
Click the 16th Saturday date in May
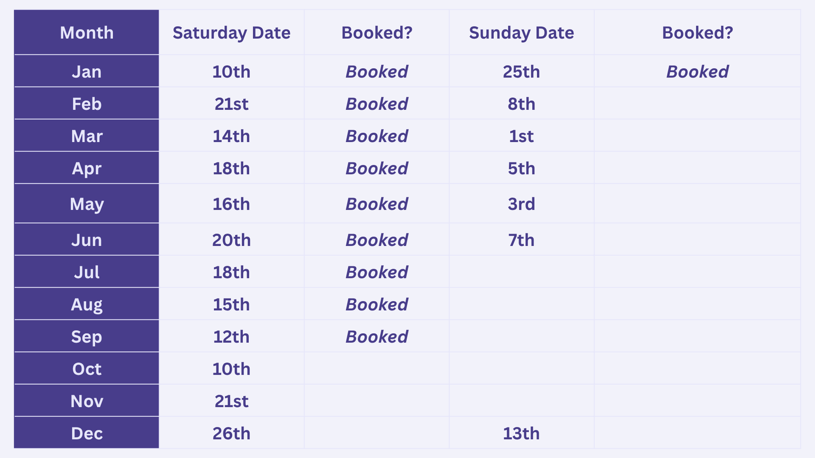click(x=231, y=204)
